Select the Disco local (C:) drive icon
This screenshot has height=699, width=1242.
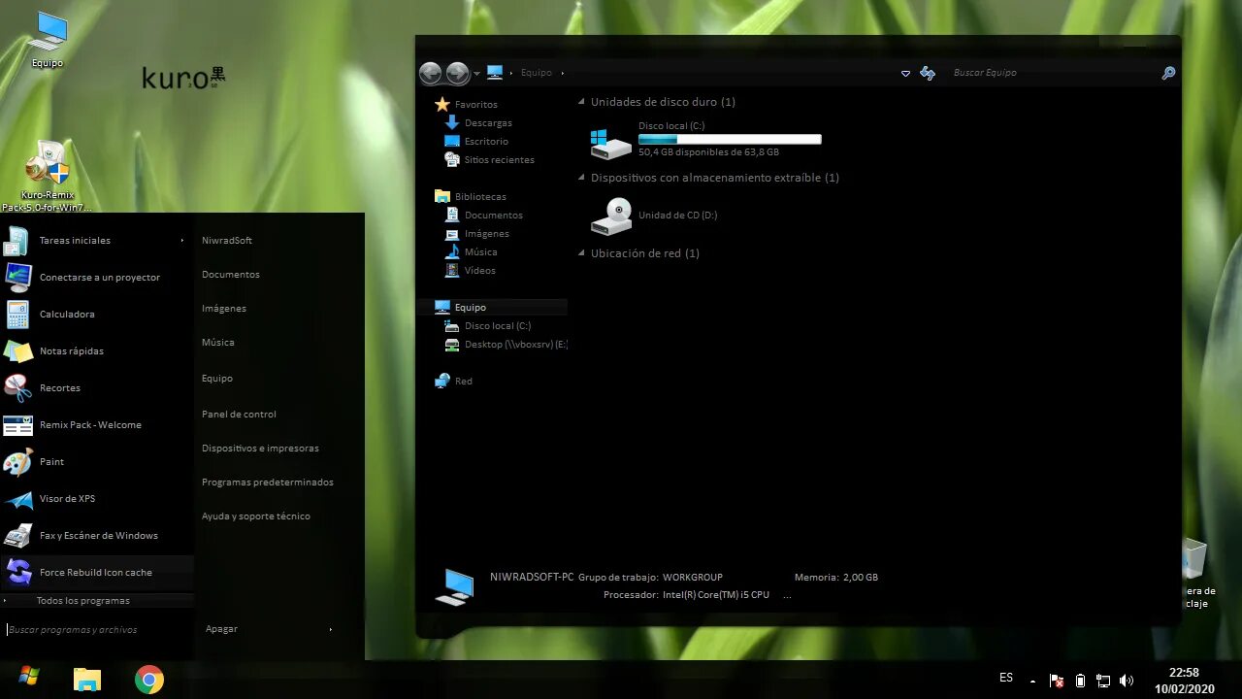click(610, 143)
